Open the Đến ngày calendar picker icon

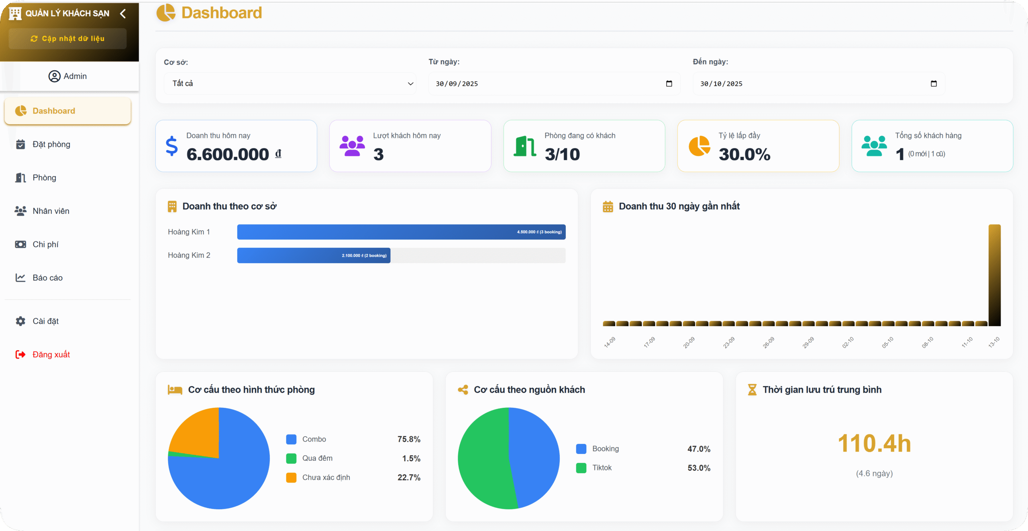coord(934,83)
